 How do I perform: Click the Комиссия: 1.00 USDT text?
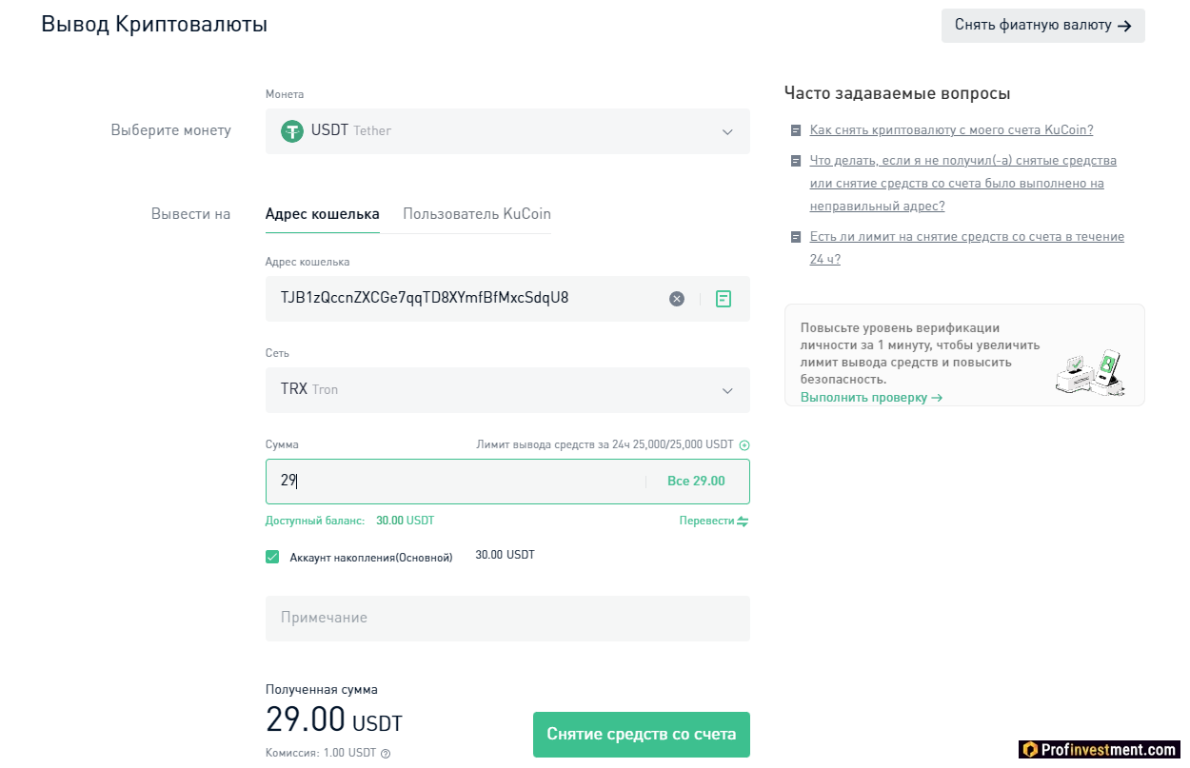point(321,754)
